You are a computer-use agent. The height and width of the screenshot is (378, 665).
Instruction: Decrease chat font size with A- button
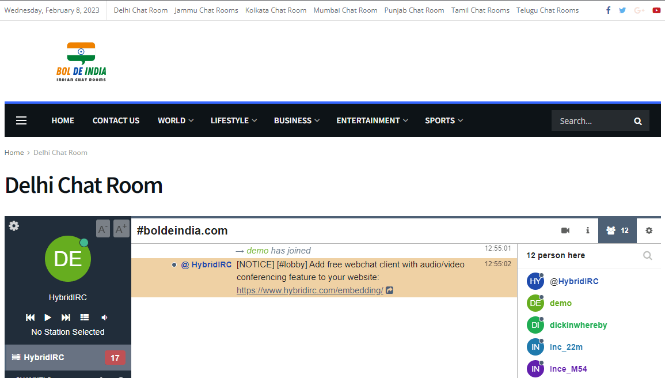click(102, 229)
